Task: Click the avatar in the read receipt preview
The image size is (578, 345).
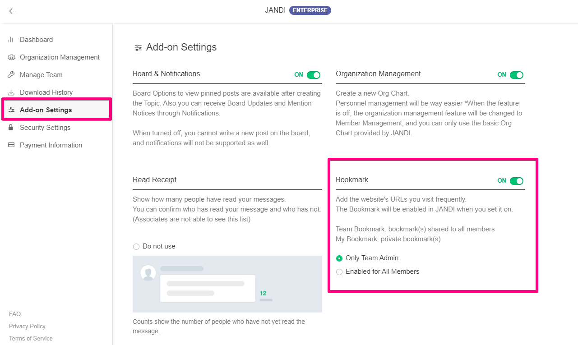Action: coord(148,273)
